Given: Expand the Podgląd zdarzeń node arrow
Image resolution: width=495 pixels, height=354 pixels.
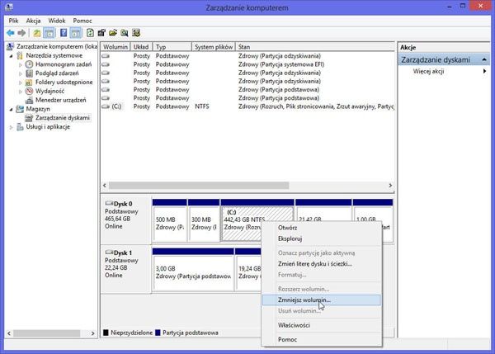Looking at the screenshot, I should pyautogui.click(x=21, y=73).
